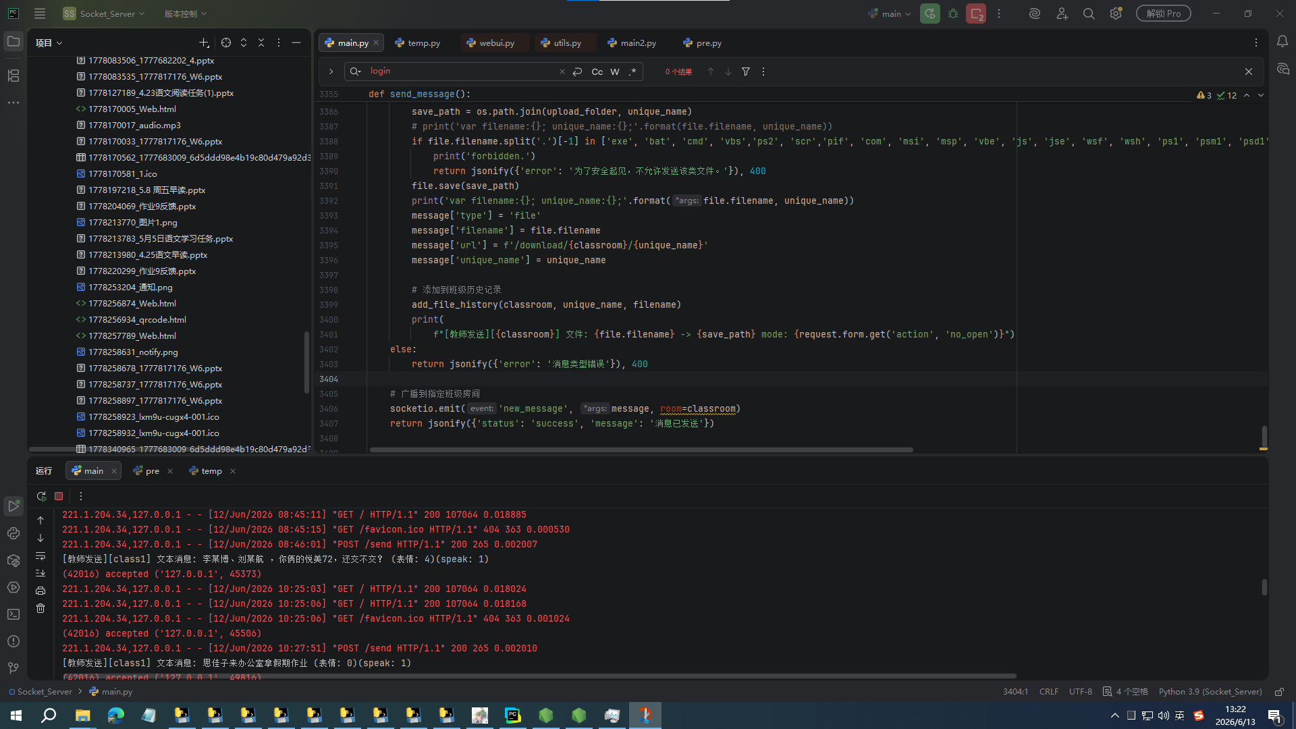Open search more options ellipsis
Viewport: 1296px width, 729px height.
click(x=763, y=72)
